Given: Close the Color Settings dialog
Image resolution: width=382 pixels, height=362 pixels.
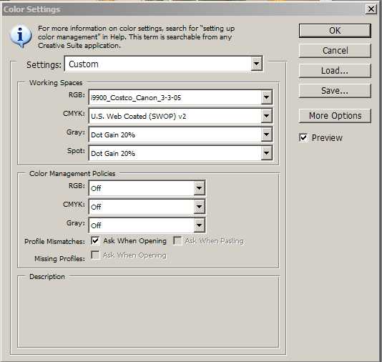Looking at the screenshot, I should [371, 9].
